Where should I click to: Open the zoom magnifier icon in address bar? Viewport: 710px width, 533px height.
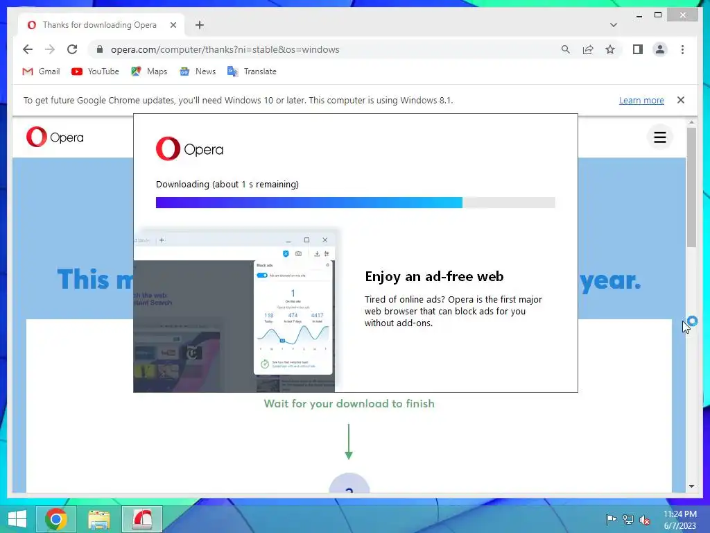pyautogui.click(x=566, y=49)
